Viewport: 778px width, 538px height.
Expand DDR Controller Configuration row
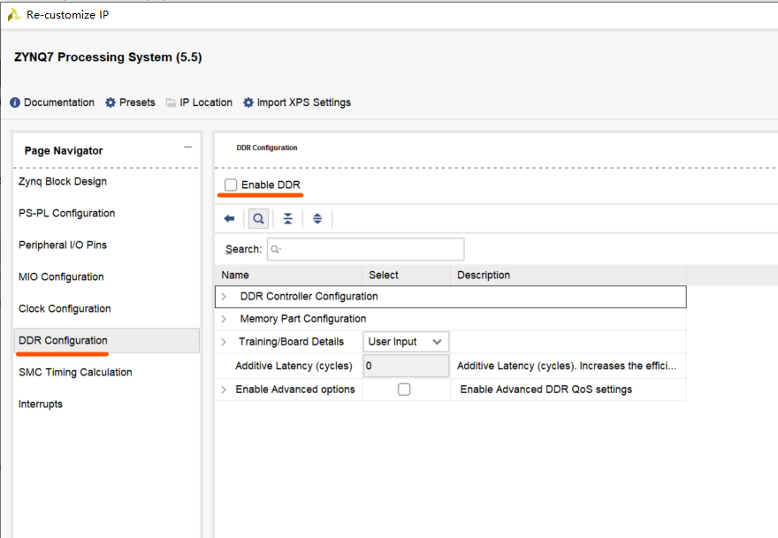pos(225,297)
